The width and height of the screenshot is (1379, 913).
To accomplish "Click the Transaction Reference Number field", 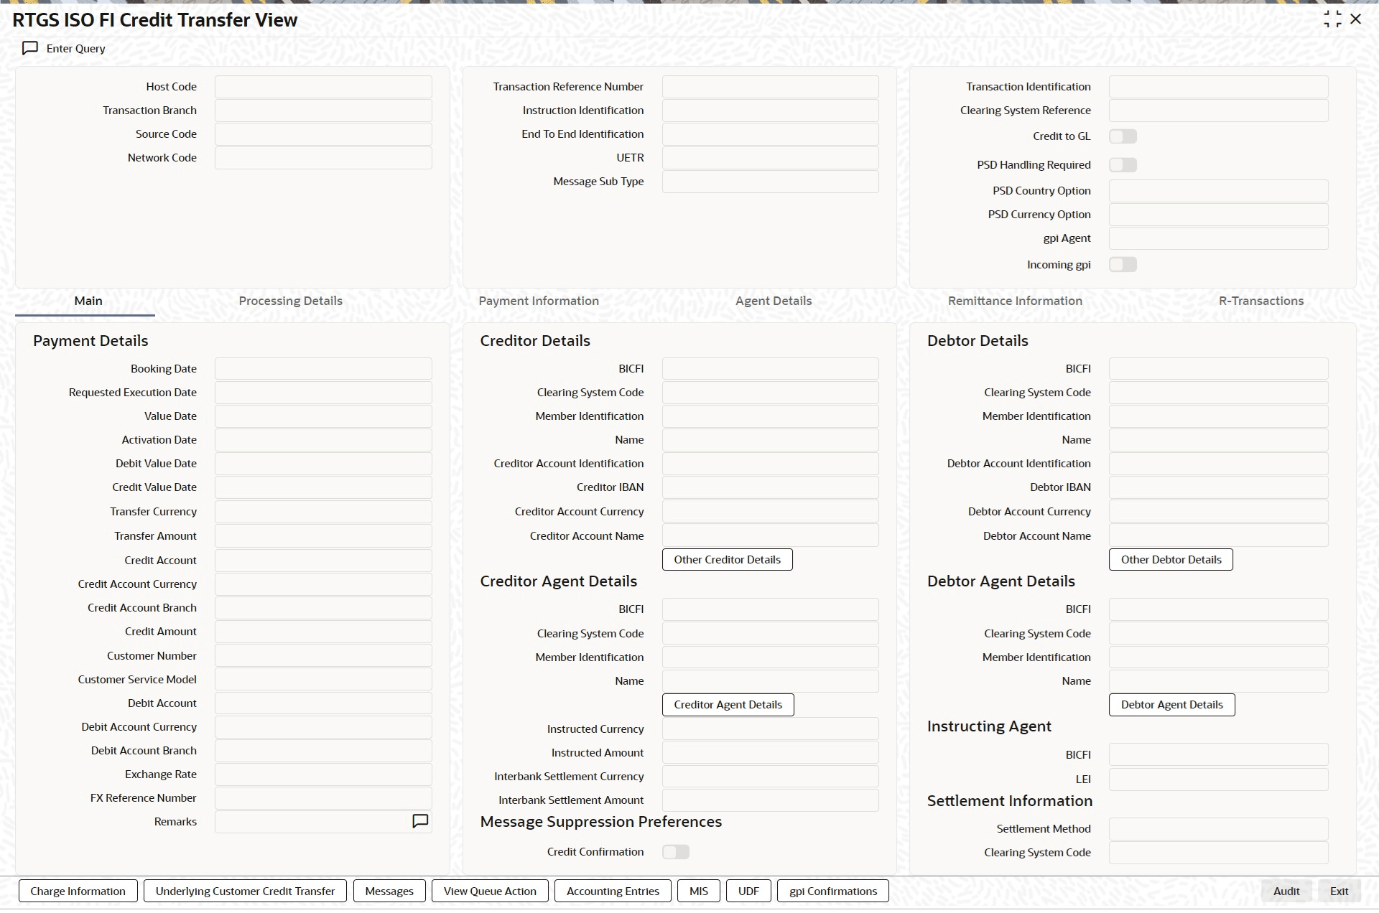I will [770, 87].
